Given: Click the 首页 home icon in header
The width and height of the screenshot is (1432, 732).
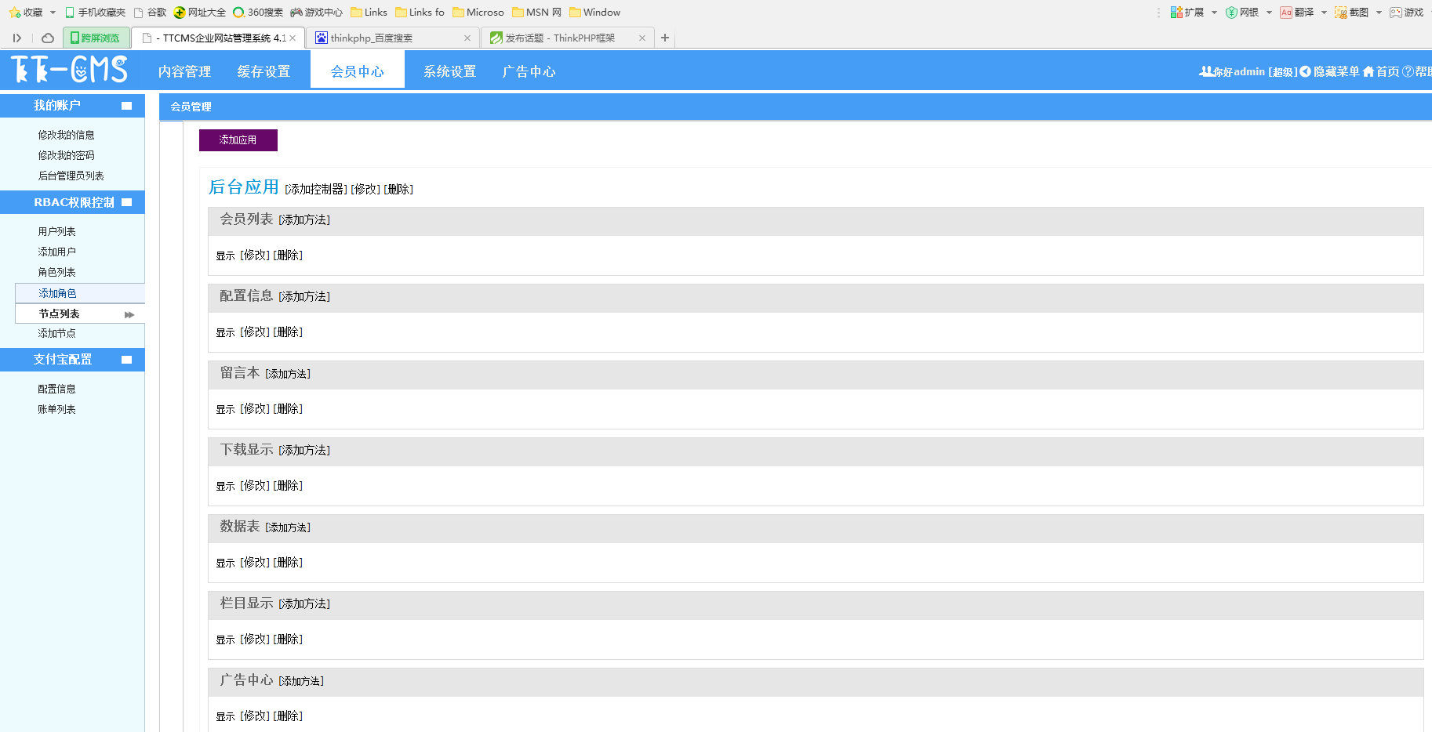Looking at the screenshot, I should click(x=1368, y=71).
